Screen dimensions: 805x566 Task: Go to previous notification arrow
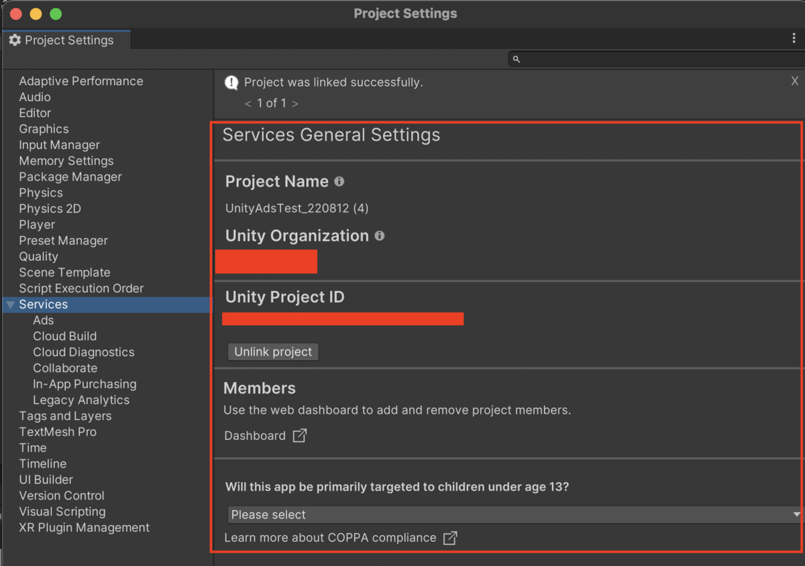248,103
